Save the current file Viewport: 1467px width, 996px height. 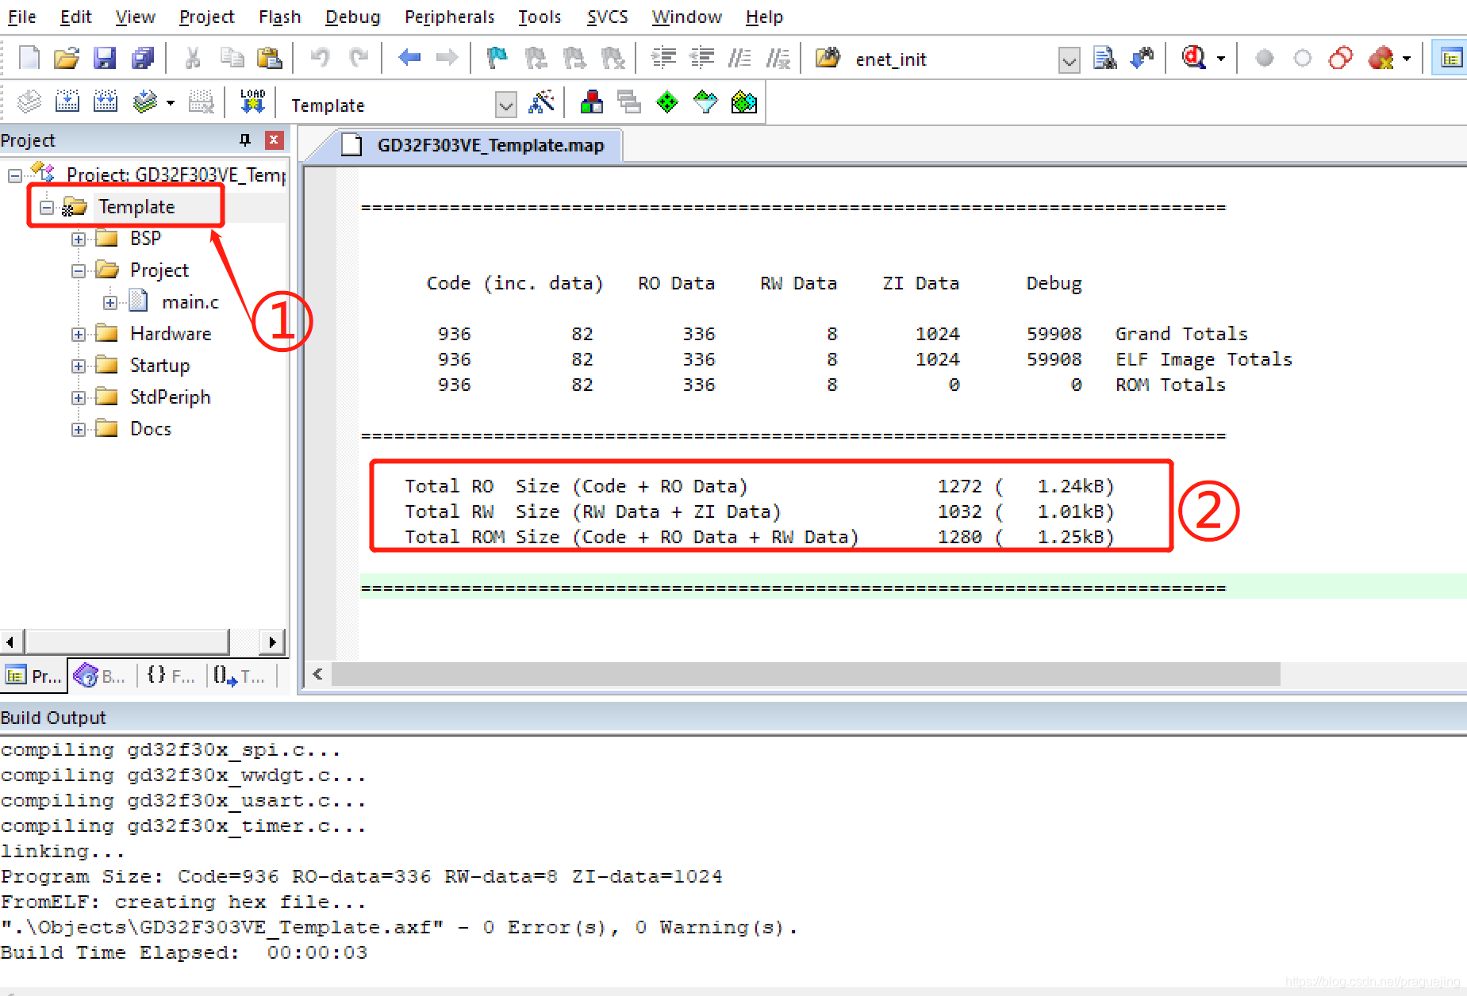click(x=105, y=59)
